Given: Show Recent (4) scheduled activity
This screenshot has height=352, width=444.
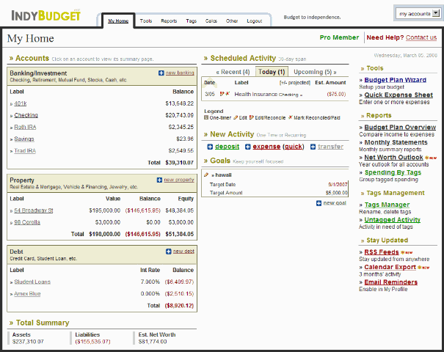Looking at the screenshot, I should pos(233,72).
